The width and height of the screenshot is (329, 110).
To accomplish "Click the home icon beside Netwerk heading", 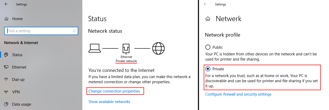I will (208, 19).
